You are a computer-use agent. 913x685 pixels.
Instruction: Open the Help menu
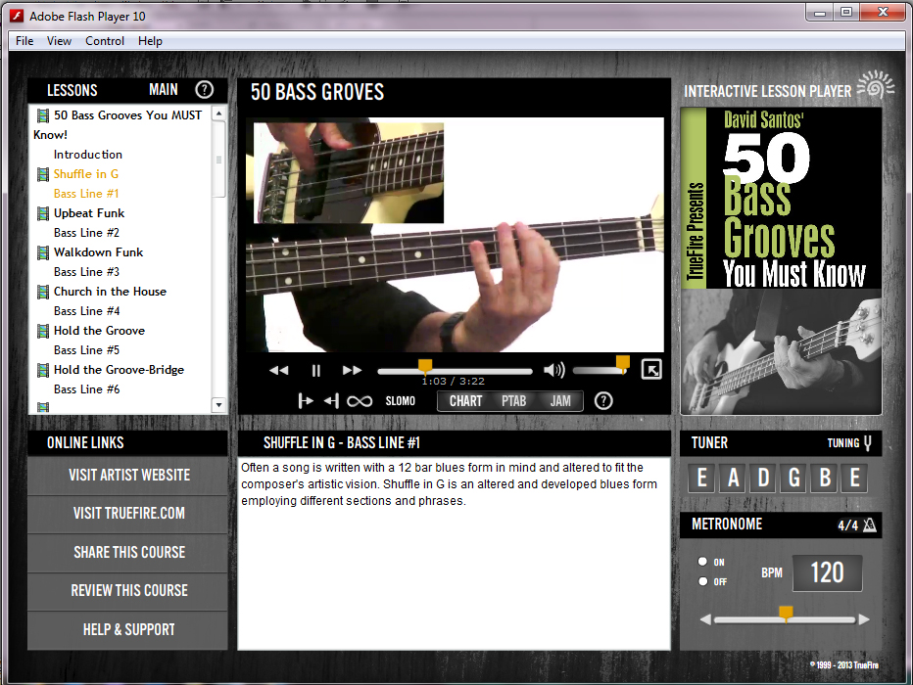tap(150, 41)
